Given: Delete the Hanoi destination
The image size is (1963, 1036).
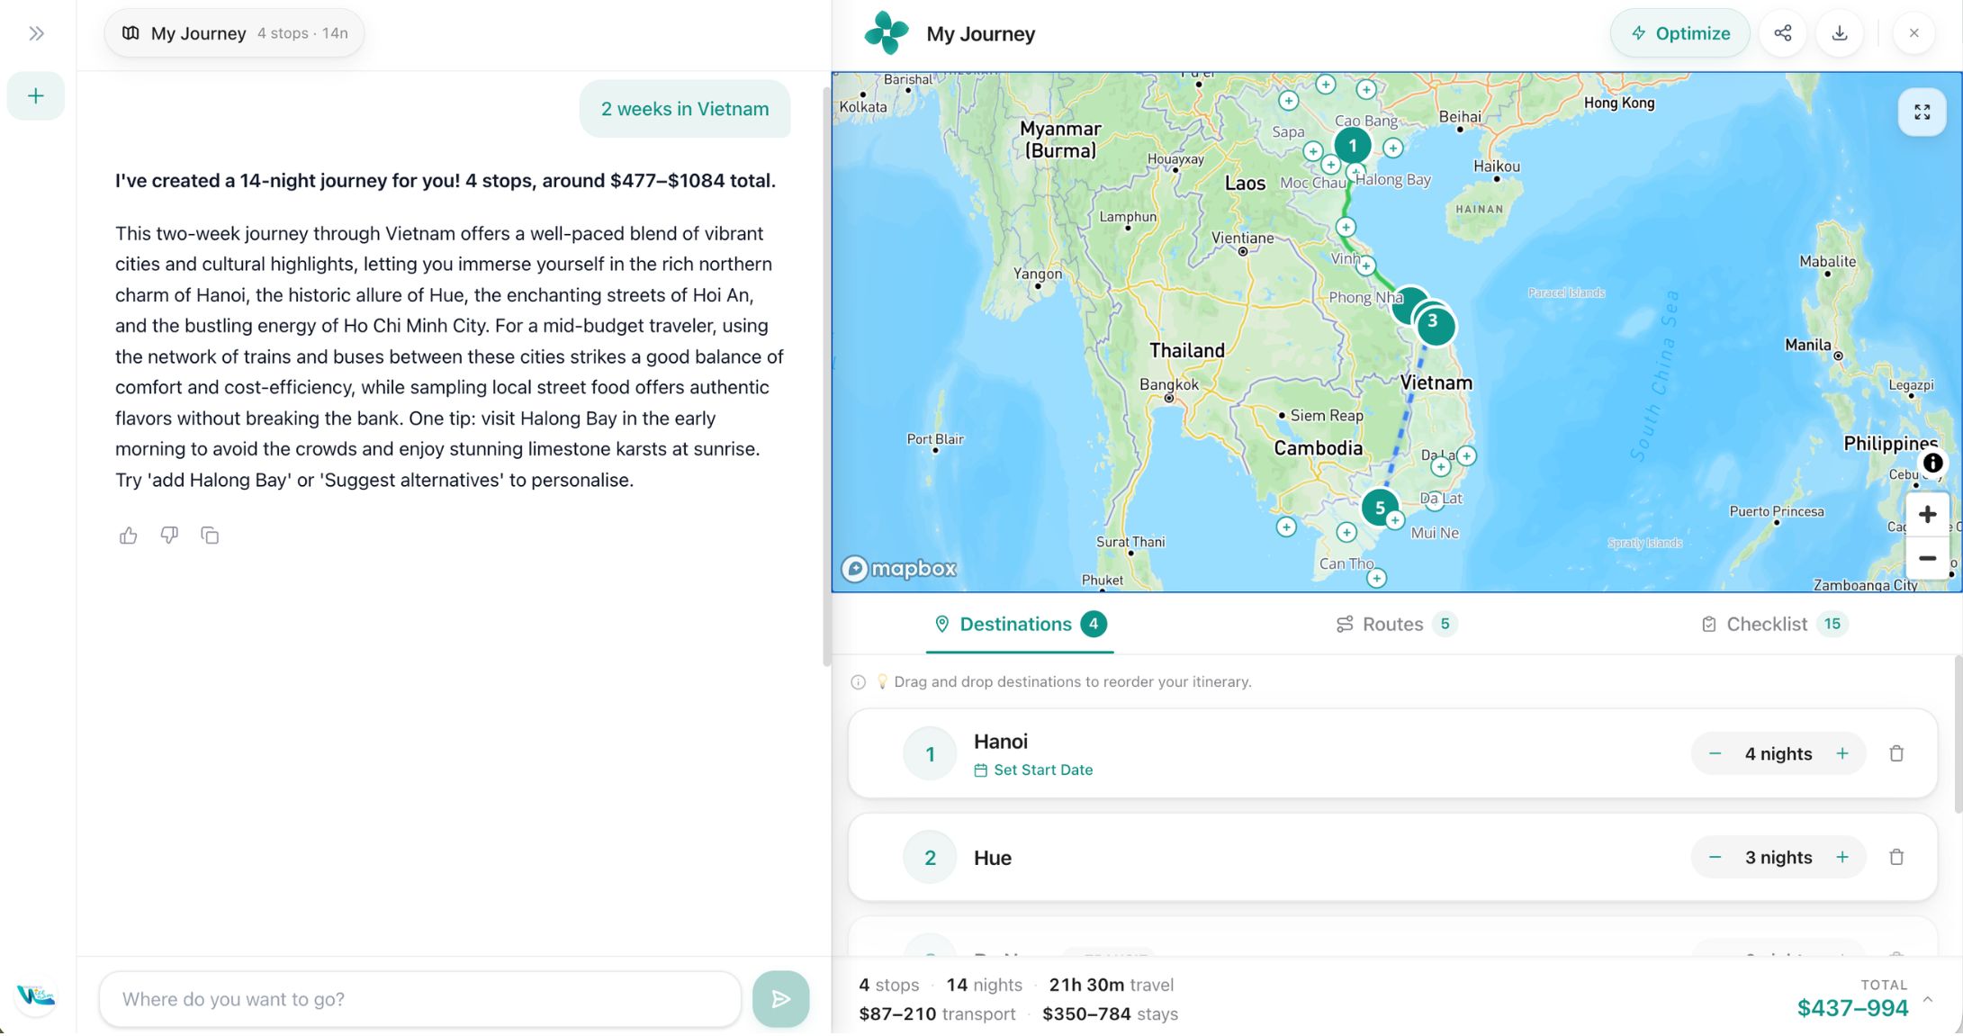Looking at the screenshot, I should point(1895,753).
